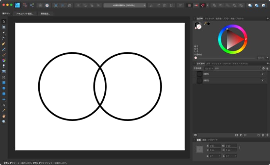Select the Pencil tool

pyautogui.click(x=4, y=44)
